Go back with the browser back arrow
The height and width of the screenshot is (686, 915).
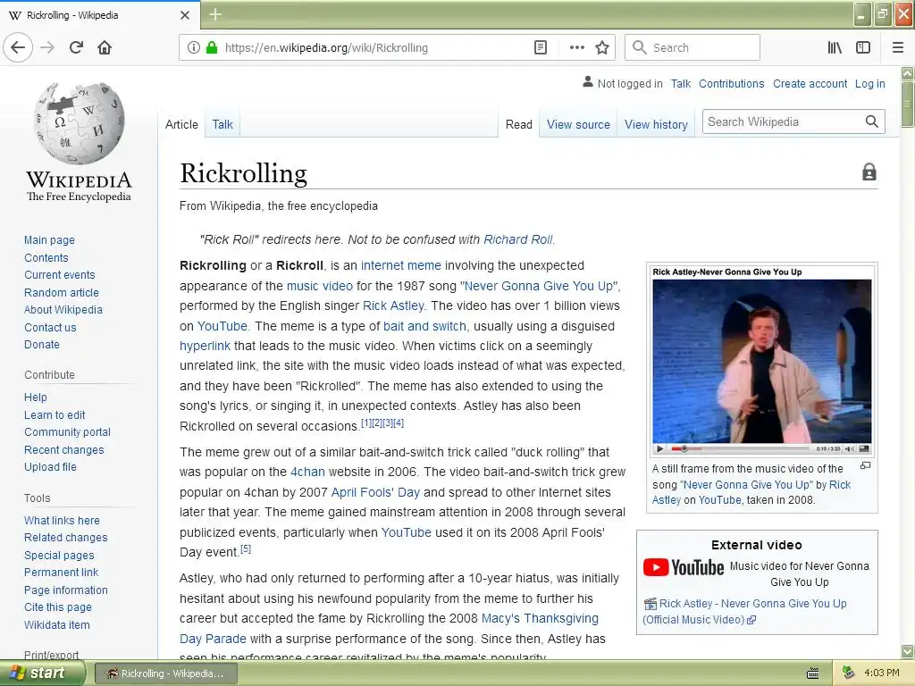pos(18,48)
